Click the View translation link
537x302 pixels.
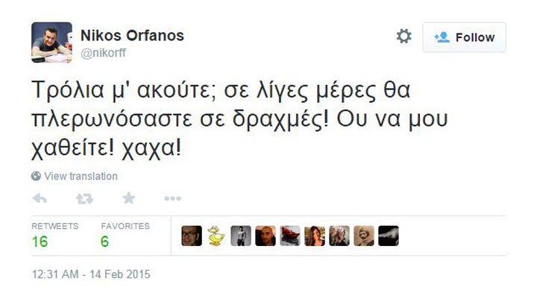[x=81, y=176]
